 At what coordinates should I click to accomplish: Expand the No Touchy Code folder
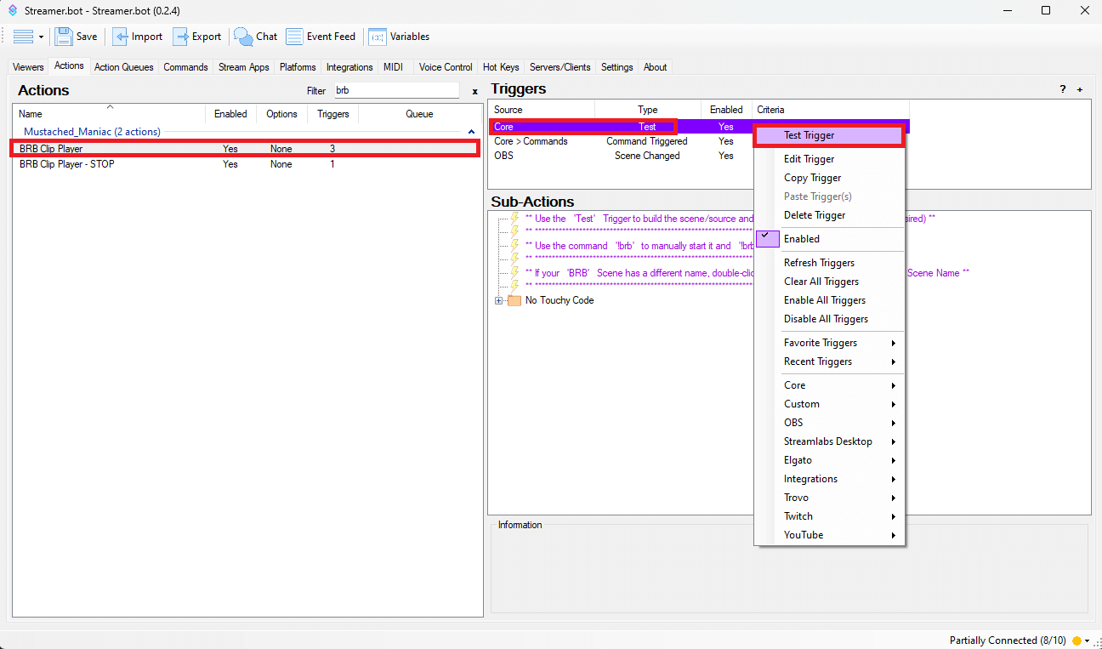coord(499,300)
